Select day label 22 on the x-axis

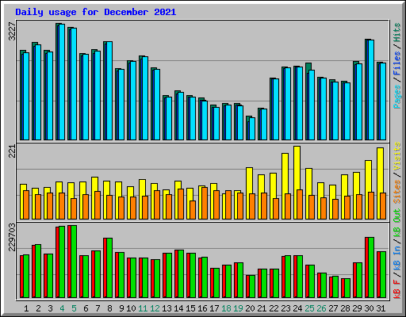coord(274,308)
